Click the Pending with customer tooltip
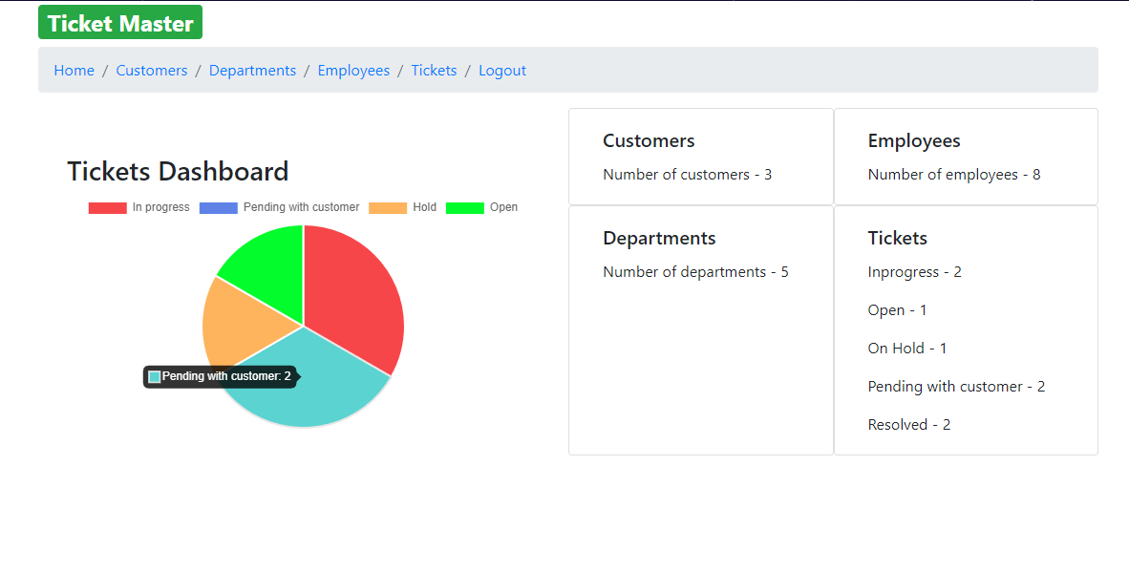The image size is (1129, 572). [x=221, y=376]
